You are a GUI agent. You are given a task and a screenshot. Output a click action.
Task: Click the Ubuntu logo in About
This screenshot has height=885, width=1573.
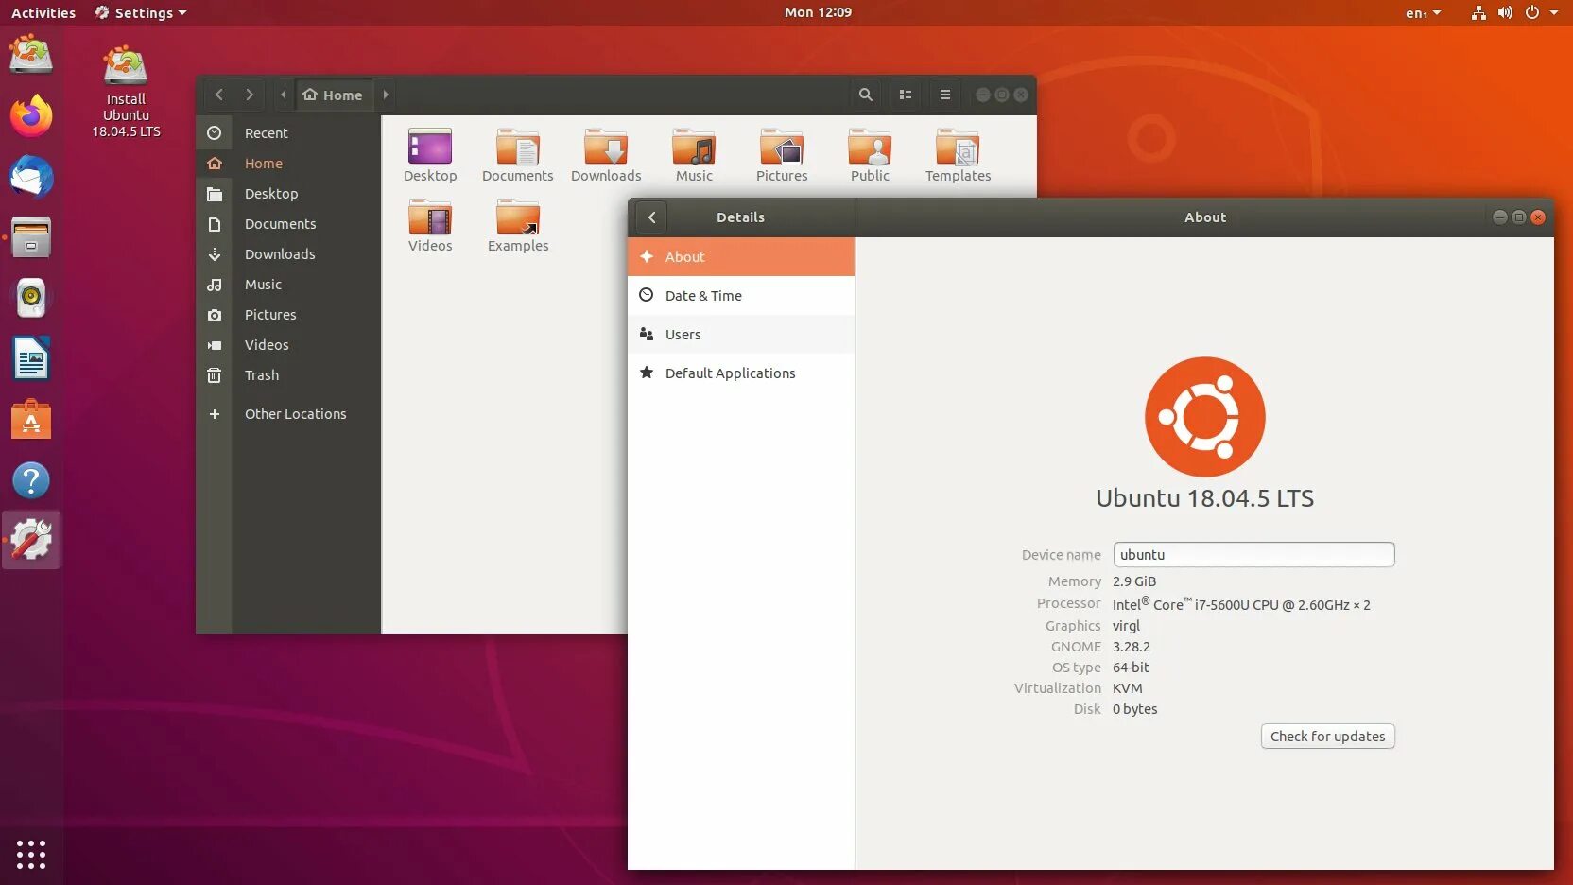[x=1204, y=417]
